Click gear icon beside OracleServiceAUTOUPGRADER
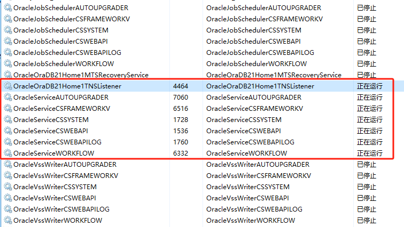The width and height of the screenshot is (404, 227). pyautogui.click(x=8, y=98)
